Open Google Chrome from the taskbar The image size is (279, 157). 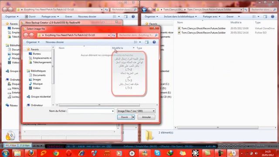pos(56,153)
